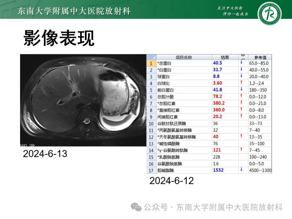Select the *总胆红素 test name cell
The image size is (292, 219).
(184, 104)
